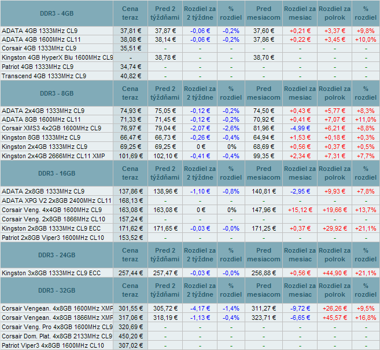Select 'Kingston 8GB 1333MHz CL9' product name
The width and height of the screenshot is (380, 350).
click(41, 137)
